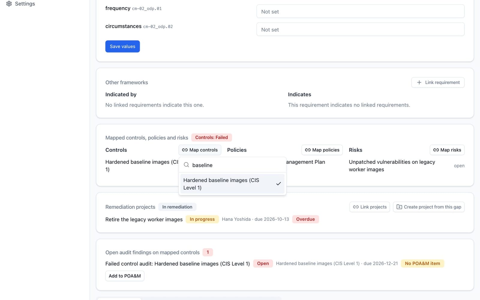Focus the control search field containing 'baseline'
This screenshot has width=480, height=300.
point(232,165)
